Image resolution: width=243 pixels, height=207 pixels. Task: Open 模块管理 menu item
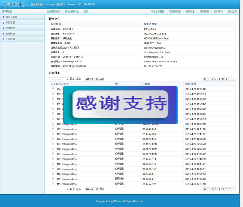(x=204, y=12)
